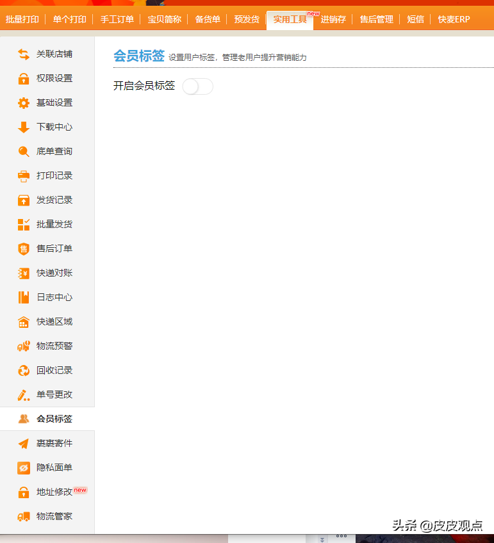Click the 底单查询 magnifier icon
This screenshot has height=543, width=494.
click(24, 152)
